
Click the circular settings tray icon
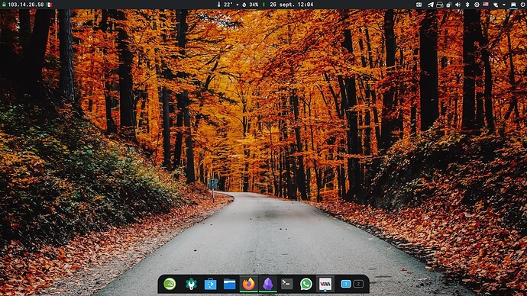point(477,5)
